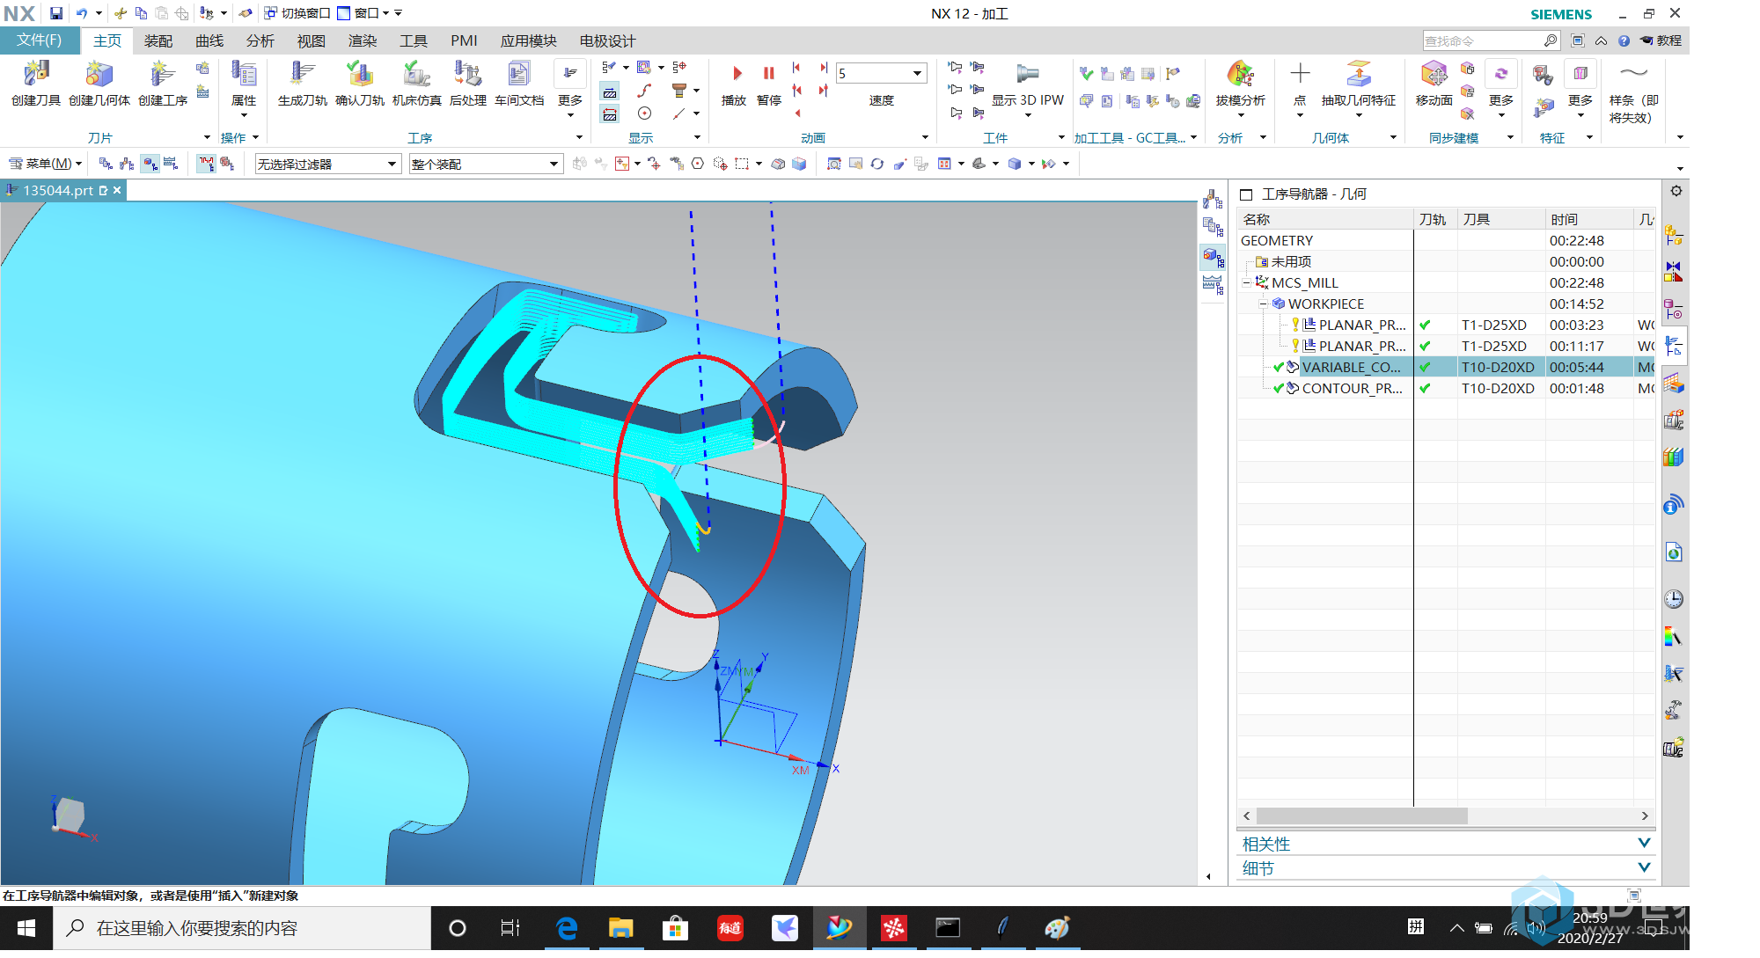Open the animation speed dropdown
Screen dimensions: 1760x958
point(918,73)
